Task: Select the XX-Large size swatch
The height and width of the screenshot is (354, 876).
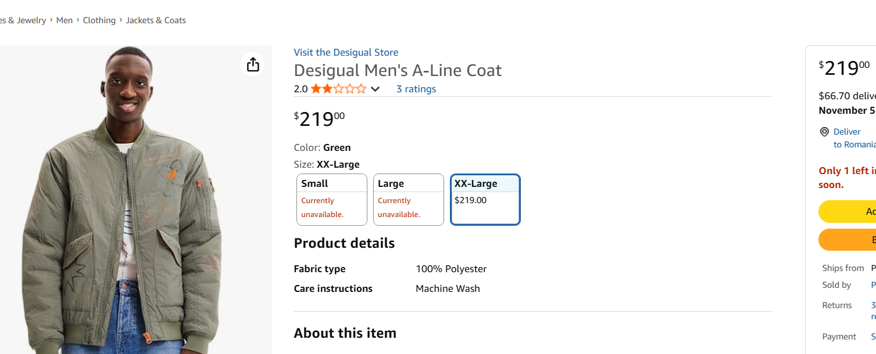Action: pos(485,199)
